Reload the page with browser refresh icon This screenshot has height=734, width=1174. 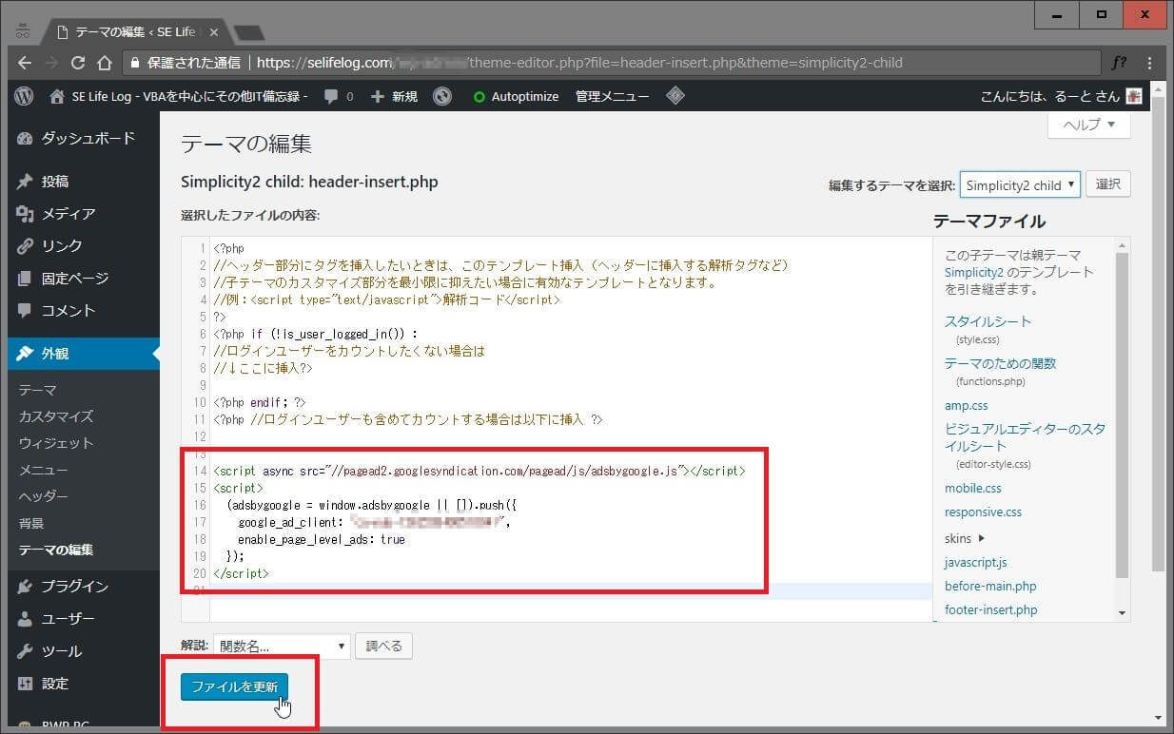coord(78,64)
